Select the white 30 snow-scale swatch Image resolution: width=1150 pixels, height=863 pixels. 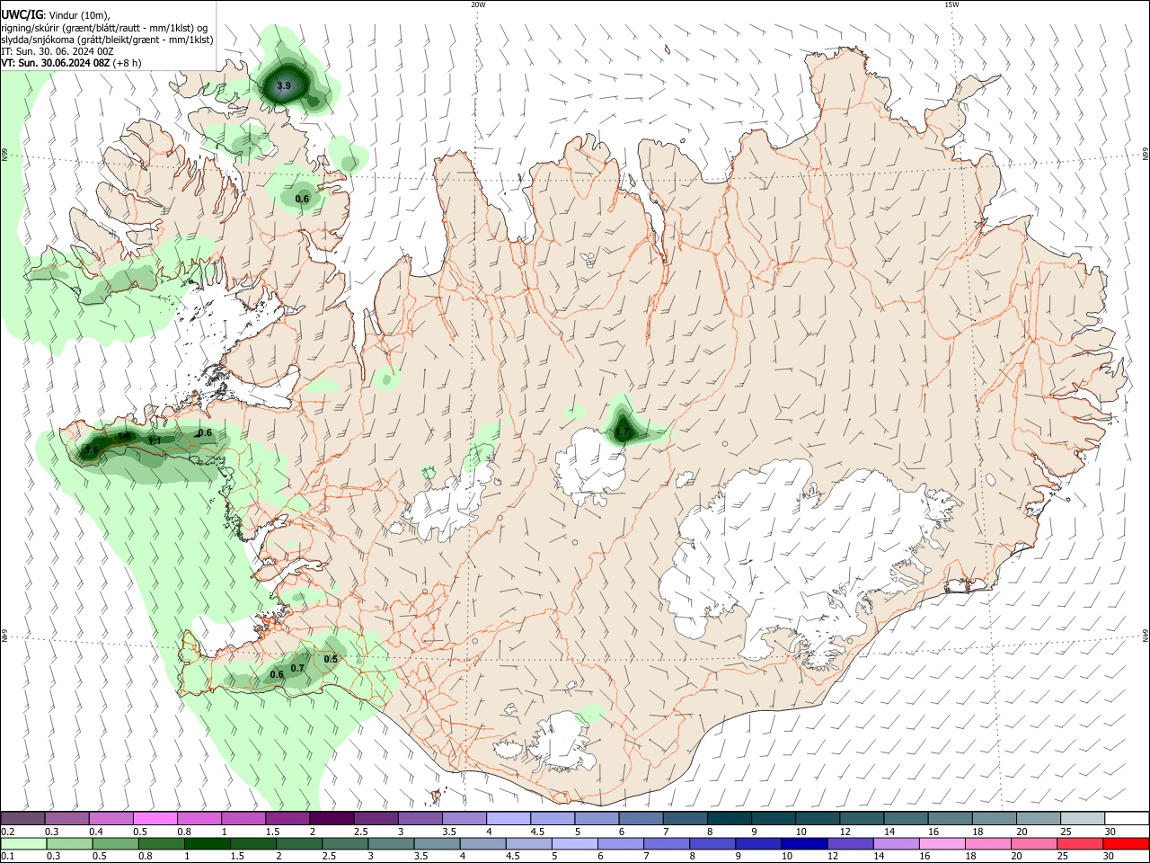tap(1126, 818)
